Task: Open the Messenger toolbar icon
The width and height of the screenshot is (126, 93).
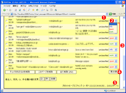Action: point(56,10)
